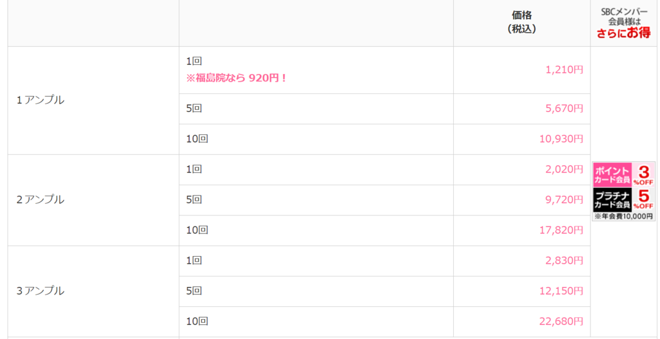Screen dimensions: 660x339
Task: Click the 22,680円 price
Action: 561,322
